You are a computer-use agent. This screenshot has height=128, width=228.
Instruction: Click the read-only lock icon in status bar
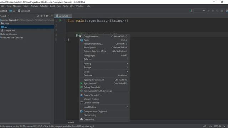tap(224, 126)
